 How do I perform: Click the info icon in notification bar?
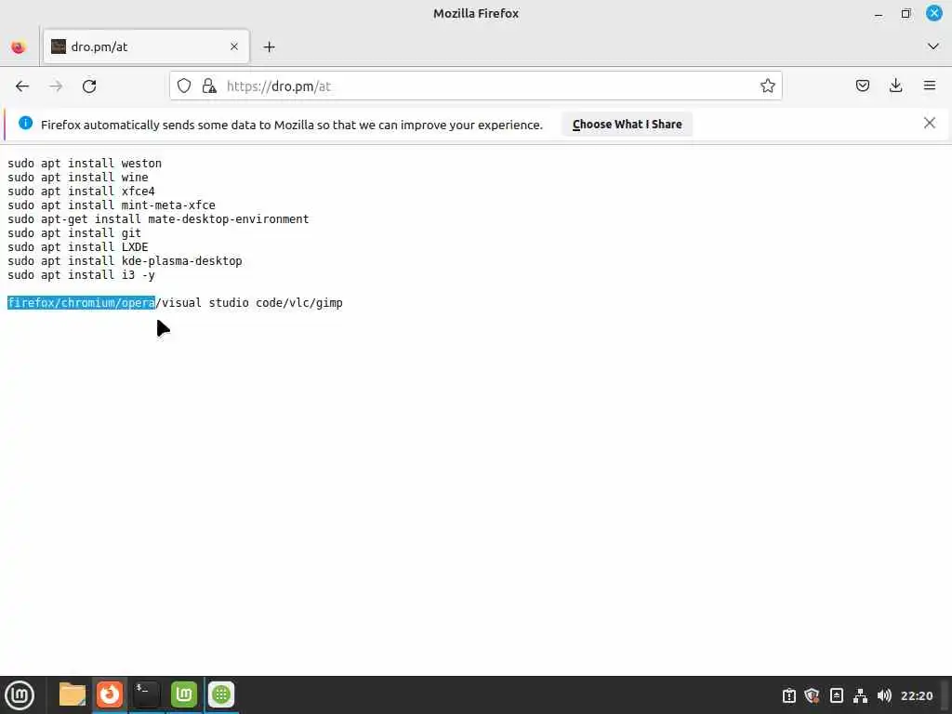(x=25, y=124)
